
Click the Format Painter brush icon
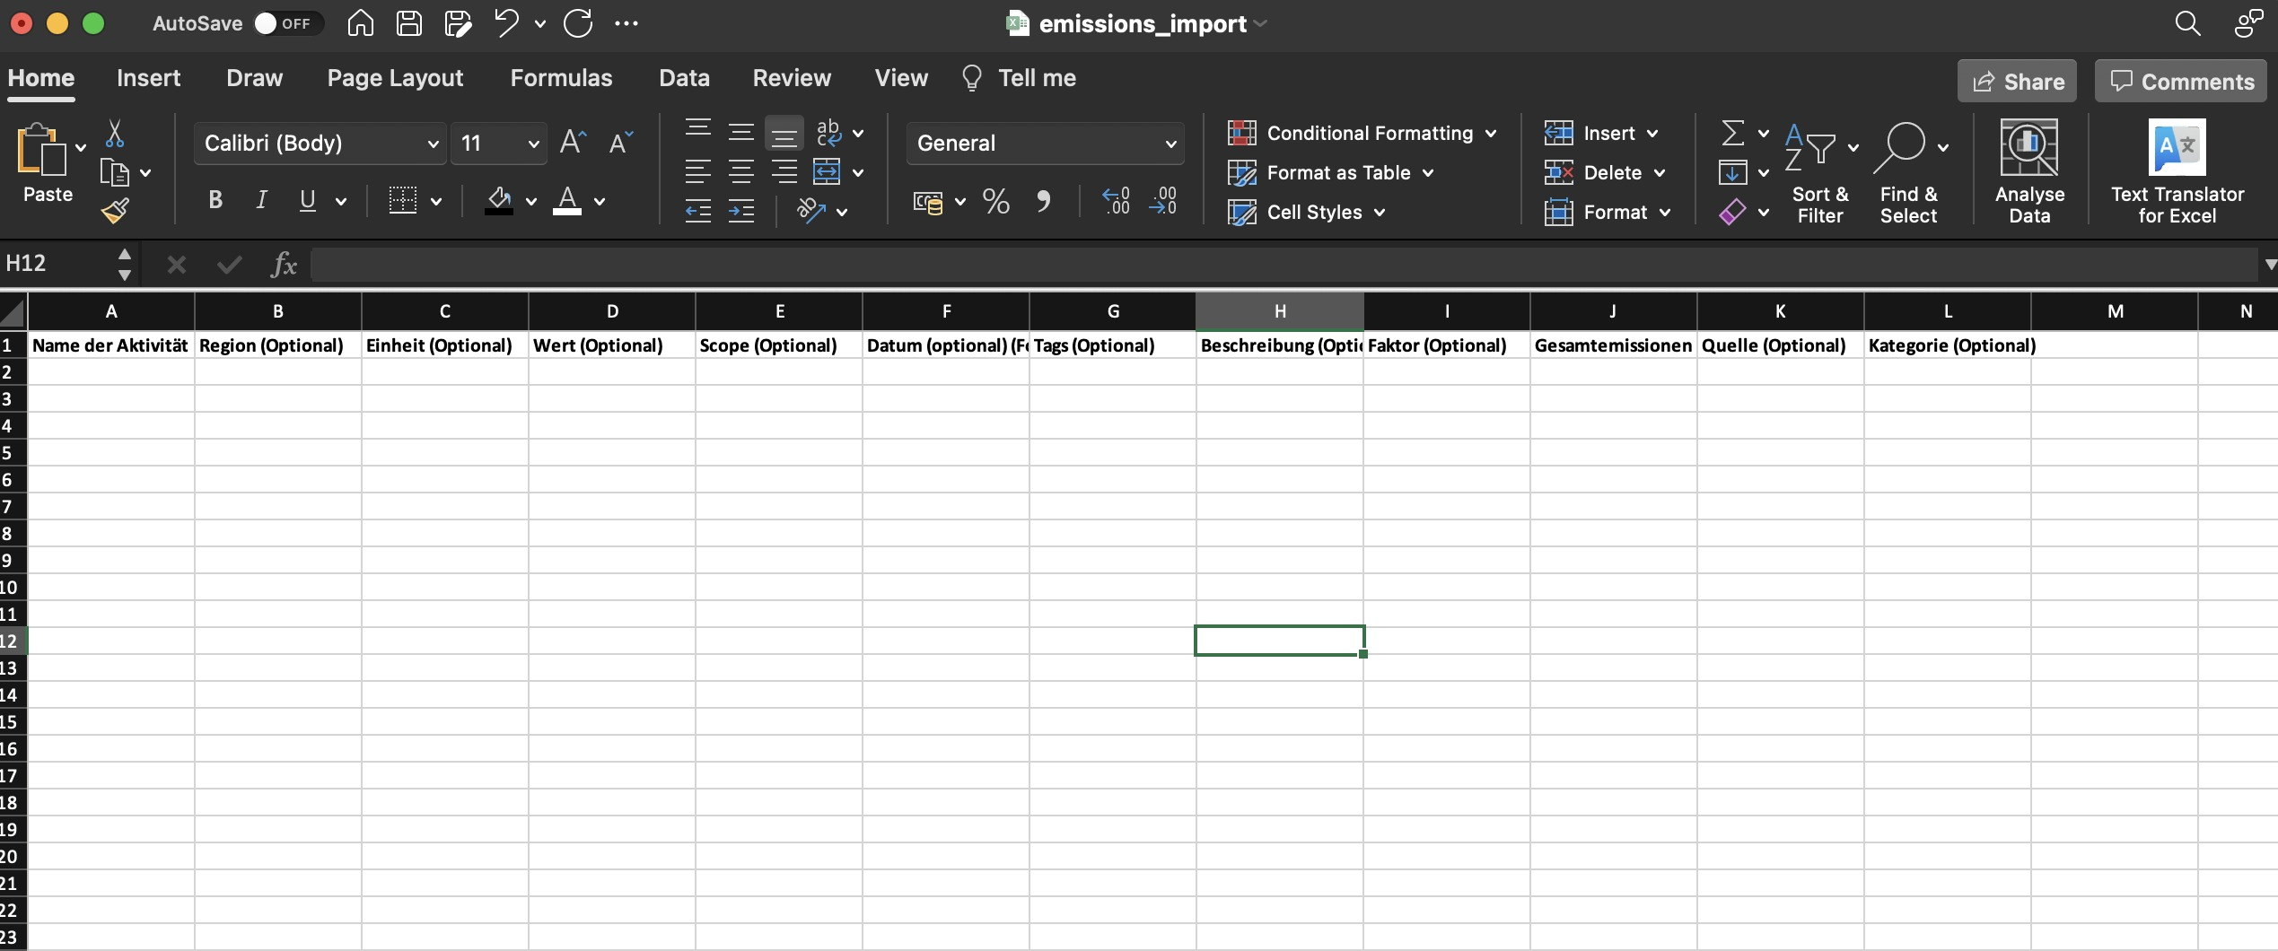[x=115, y=211]
